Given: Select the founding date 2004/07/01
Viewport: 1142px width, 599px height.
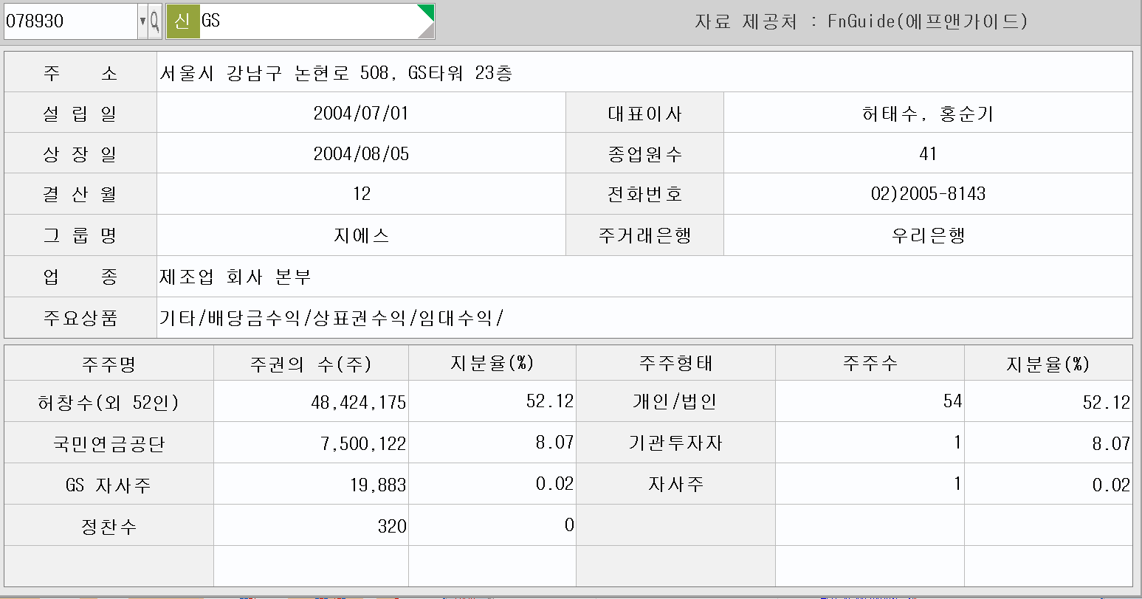Looking at the screenshot, I should 361,113.
